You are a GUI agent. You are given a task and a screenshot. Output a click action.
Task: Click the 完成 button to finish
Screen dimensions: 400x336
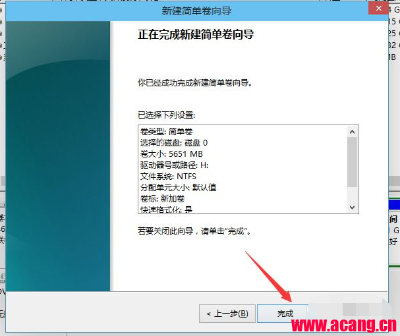285,314
